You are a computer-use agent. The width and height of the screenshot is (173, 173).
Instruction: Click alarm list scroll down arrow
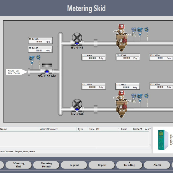coord(150,145)
